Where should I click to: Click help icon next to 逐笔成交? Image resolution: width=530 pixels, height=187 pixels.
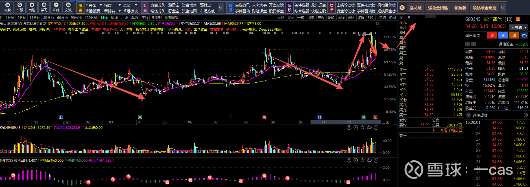coord(526,115)
